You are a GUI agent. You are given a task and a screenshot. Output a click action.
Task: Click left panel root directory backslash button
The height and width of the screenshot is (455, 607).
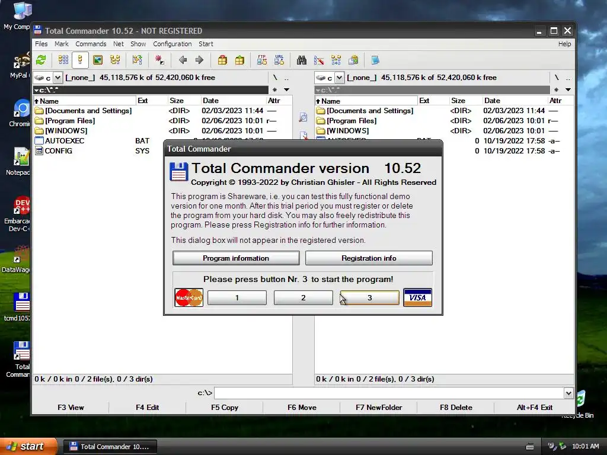coord(275,78)
